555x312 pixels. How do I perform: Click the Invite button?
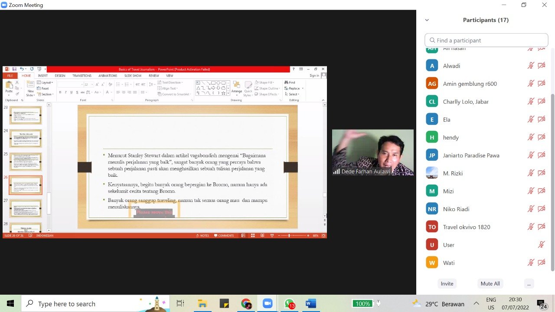447,284
